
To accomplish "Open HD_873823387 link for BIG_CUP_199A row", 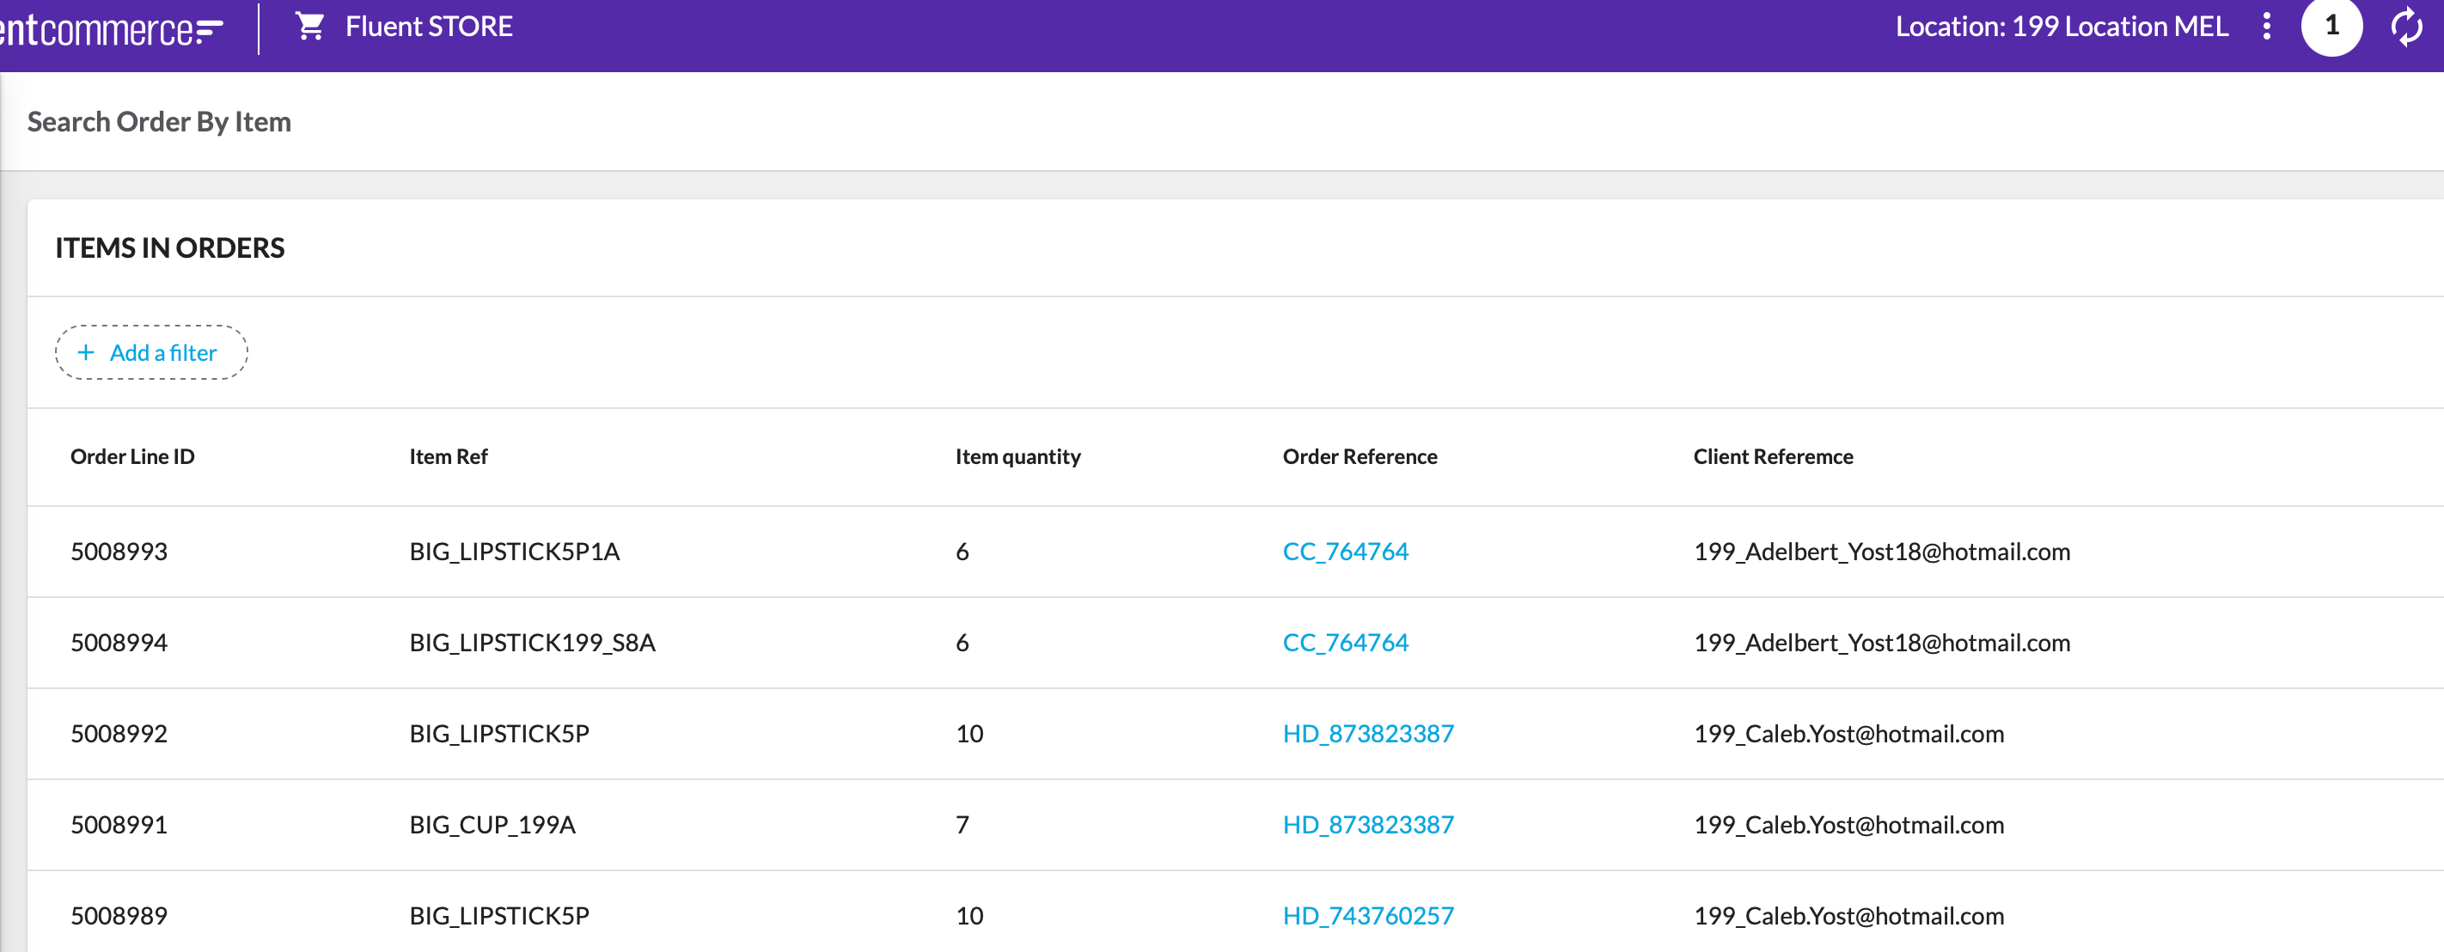I will point(1367,825).
